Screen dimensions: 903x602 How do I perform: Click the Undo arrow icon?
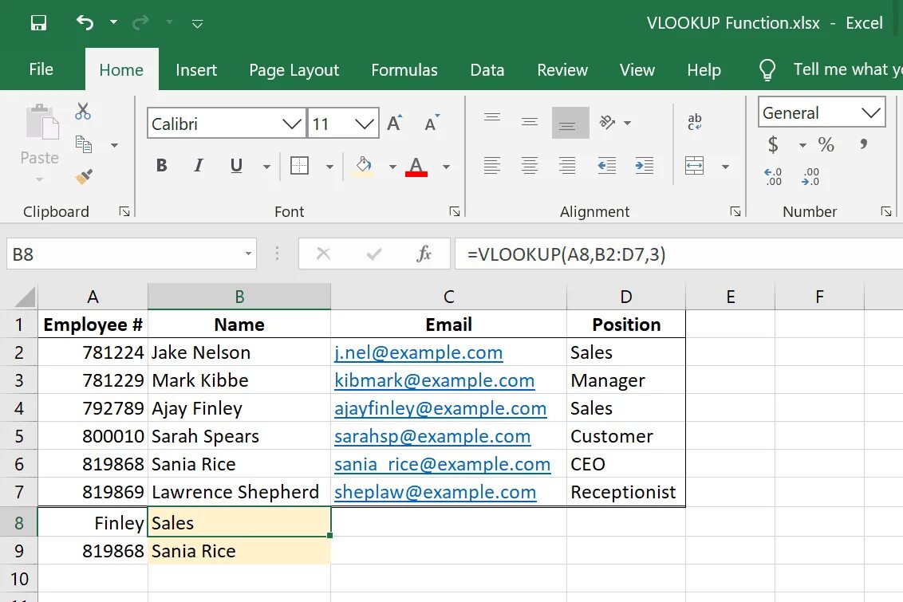tap(85, 22)
